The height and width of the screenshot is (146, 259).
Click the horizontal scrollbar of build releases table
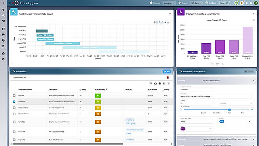(x=68, y=144)
